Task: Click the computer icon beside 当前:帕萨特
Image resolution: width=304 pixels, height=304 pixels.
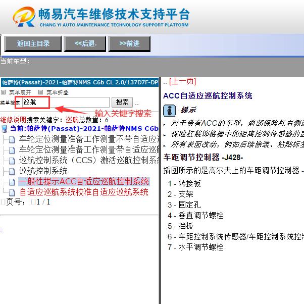Action: click(x=4, y=129)
